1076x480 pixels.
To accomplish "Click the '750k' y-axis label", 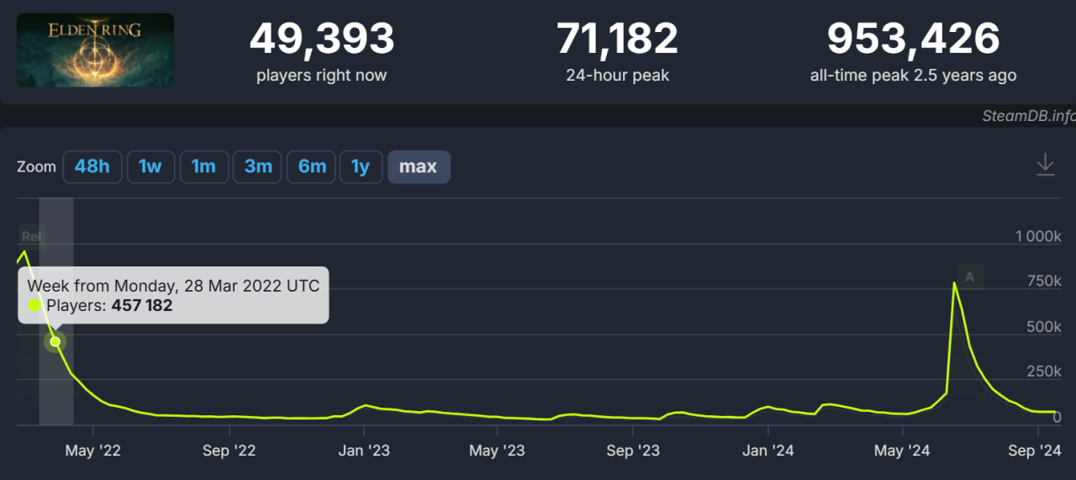I will pyautogui.click(x=1045, y=281).
